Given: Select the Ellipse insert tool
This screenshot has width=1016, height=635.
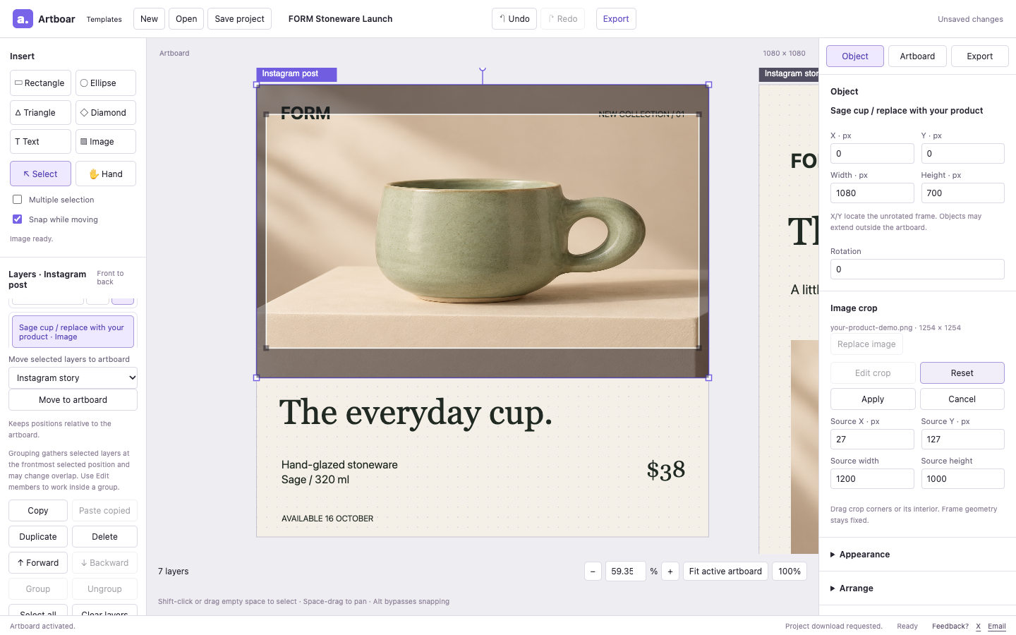Looking at the screenshot, I should (x=106, y=83).
